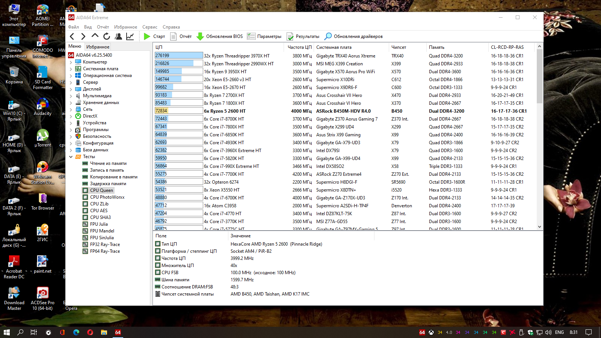601x338 pixels.
Task: Refresh the AIDA64 view
Action: point(107,36)
